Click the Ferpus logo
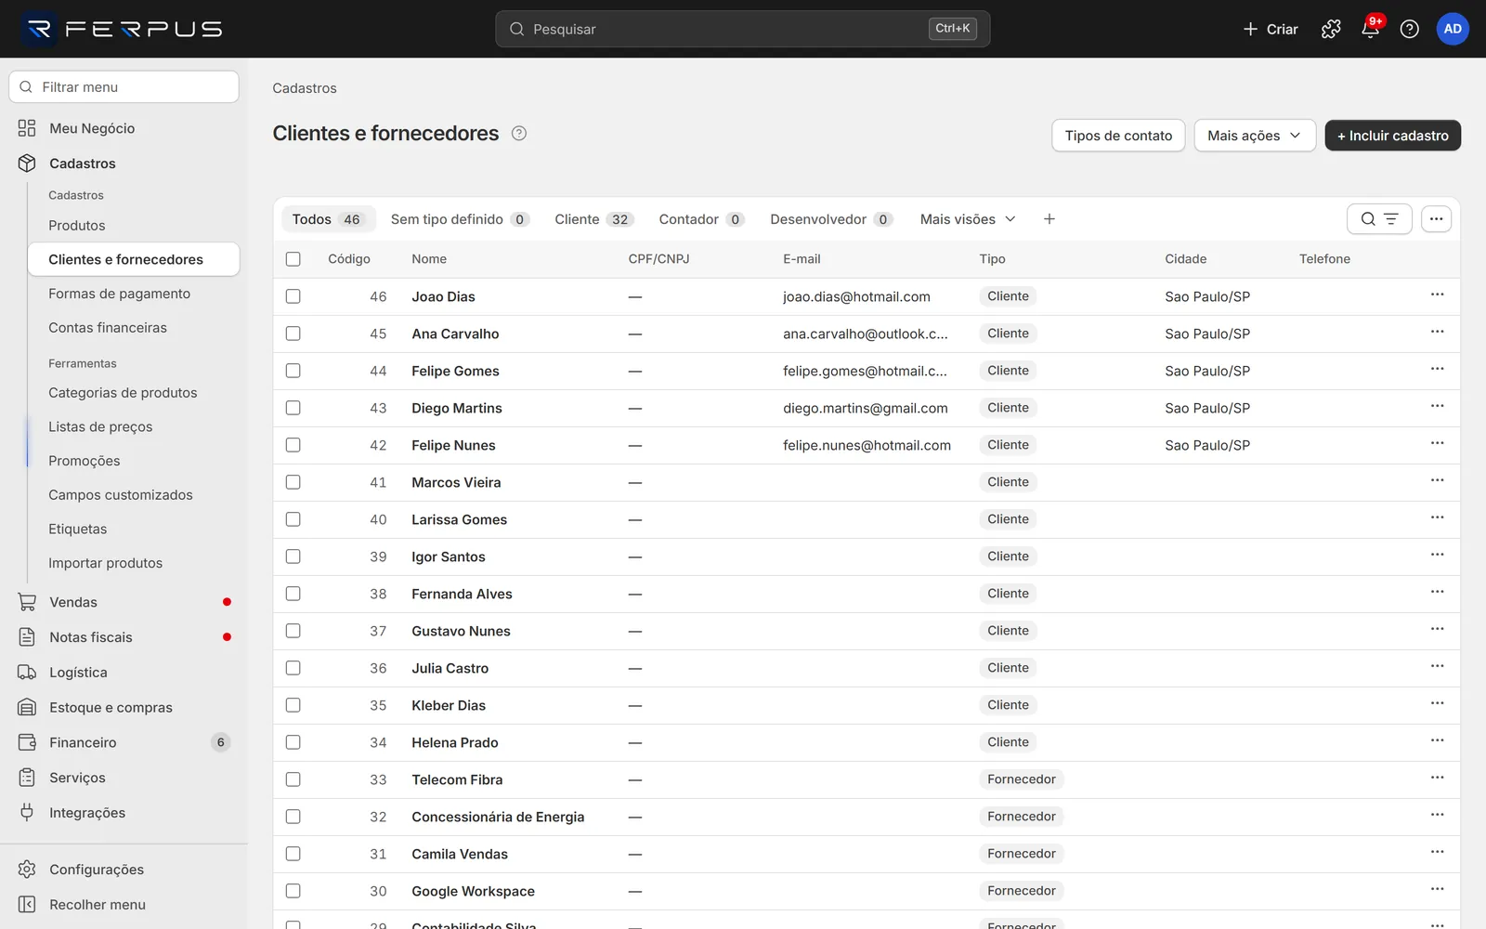The width and height of the screenshot is (1486, 929). click(x=124, y=29)
